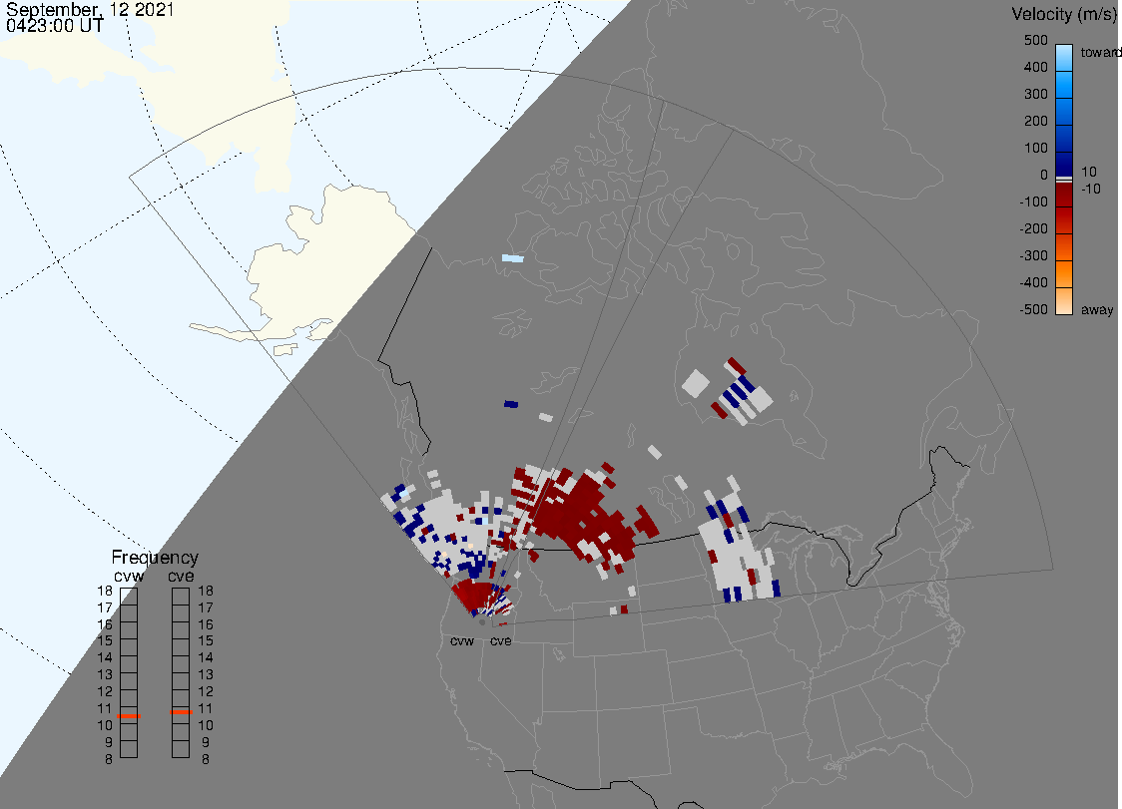Click the -400 label on velocity scale

tap(1033, 282)
